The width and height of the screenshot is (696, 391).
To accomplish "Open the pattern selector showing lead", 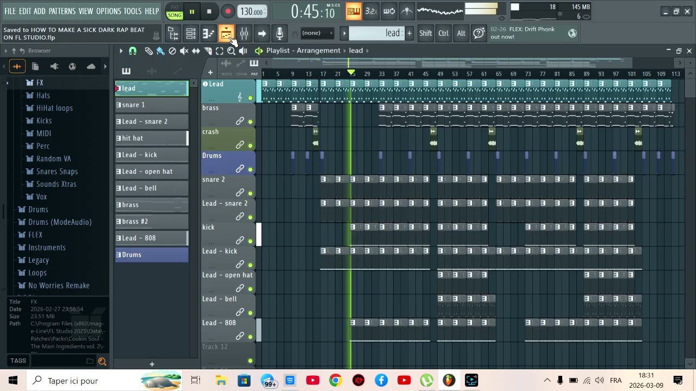I will pyautogui.click(x=376, y=33).
